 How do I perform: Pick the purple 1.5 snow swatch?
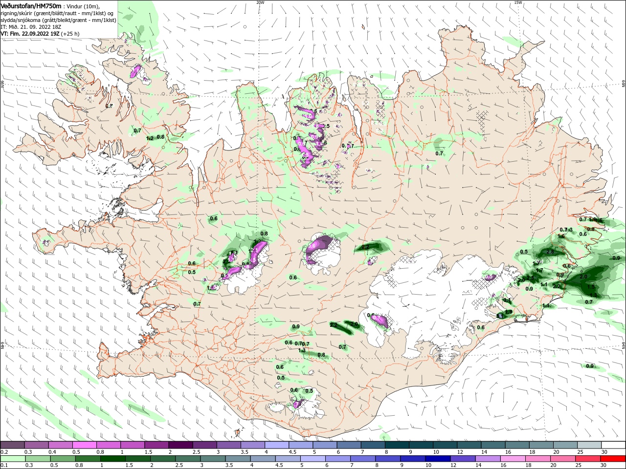(156, 445)
